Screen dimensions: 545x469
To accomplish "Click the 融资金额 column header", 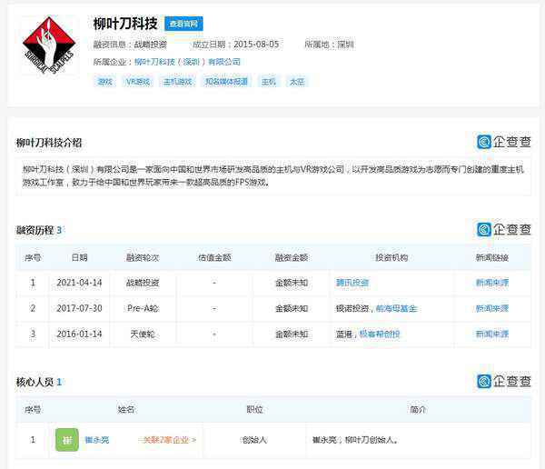I will pyautogui.click(x=292, y=257).
